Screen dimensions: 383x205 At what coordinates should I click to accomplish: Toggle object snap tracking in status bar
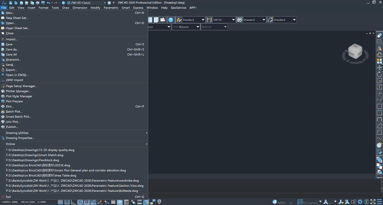pos(93,202)
